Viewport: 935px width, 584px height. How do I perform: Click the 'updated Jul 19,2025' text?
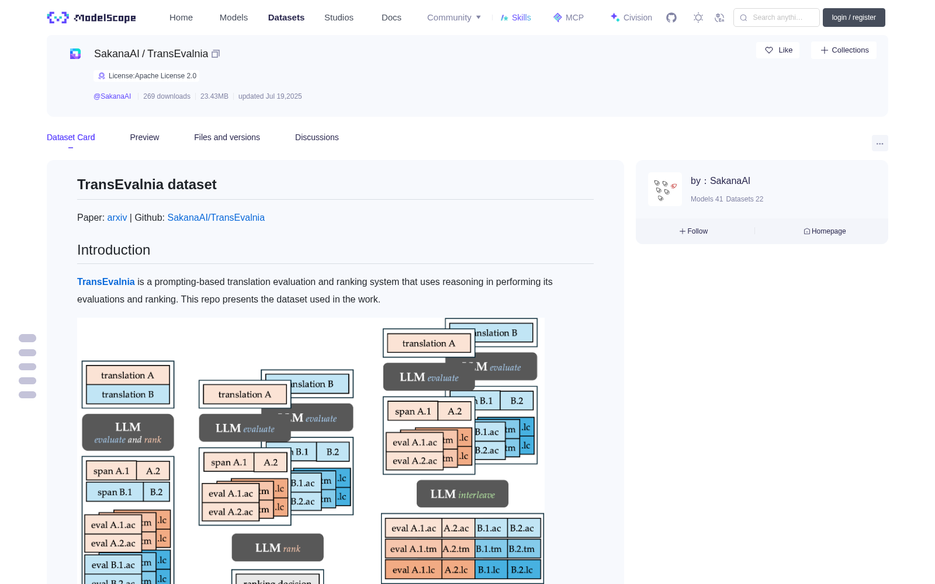(x=270, y=96)
